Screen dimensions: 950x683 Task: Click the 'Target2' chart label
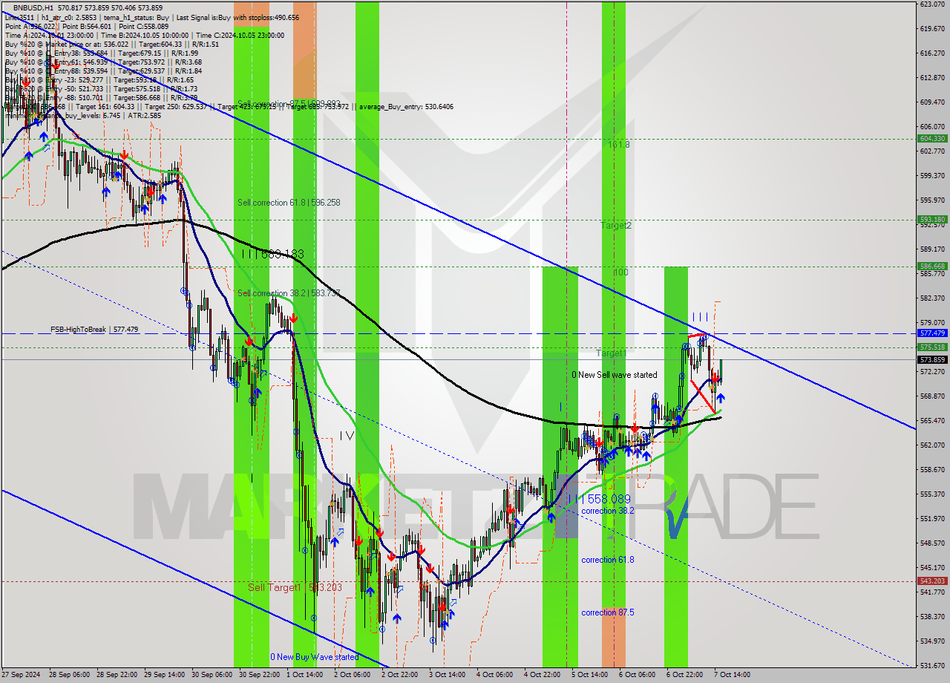pyautogui.click(x=616, y=225)
